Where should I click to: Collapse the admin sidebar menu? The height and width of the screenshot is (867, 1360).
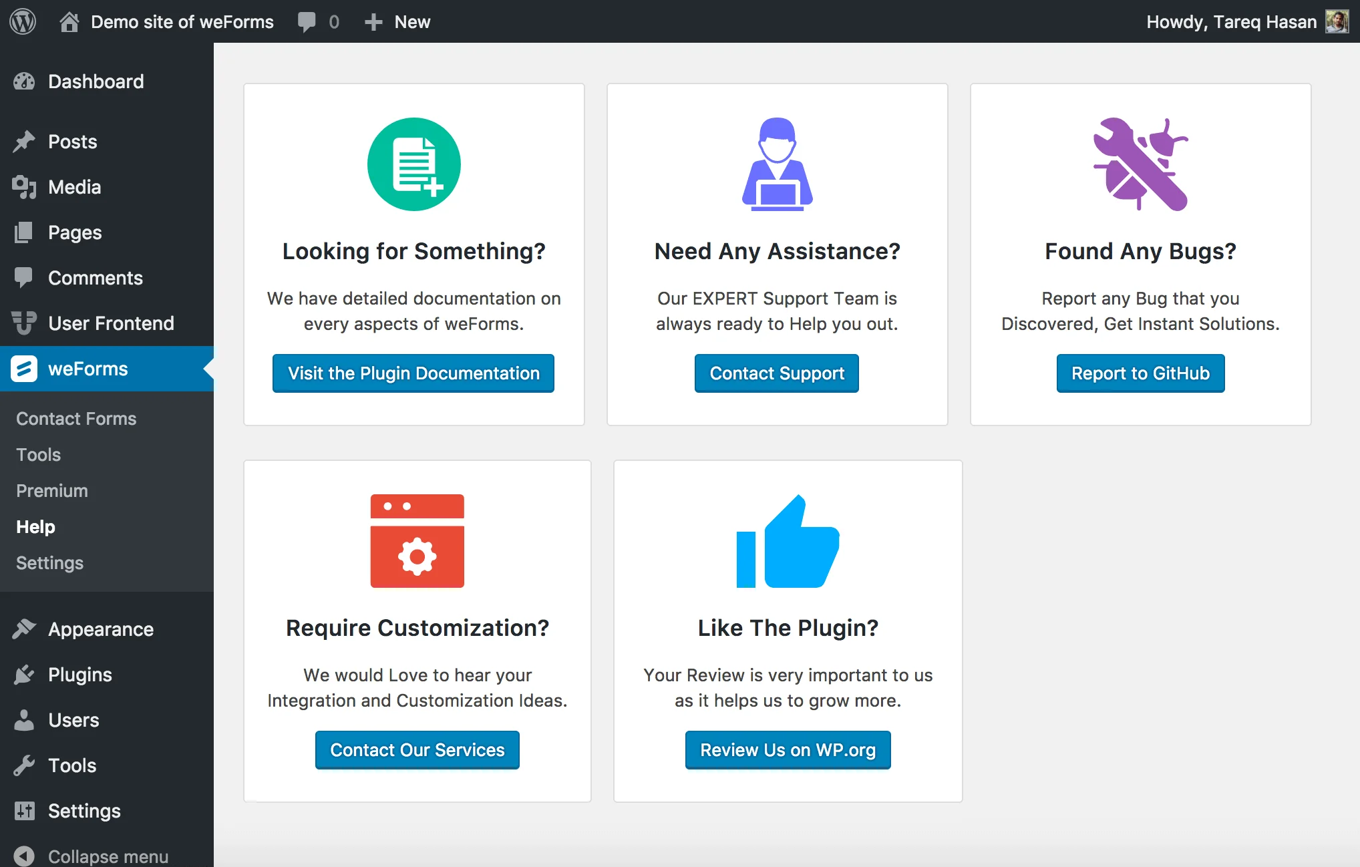pos(91,856)
